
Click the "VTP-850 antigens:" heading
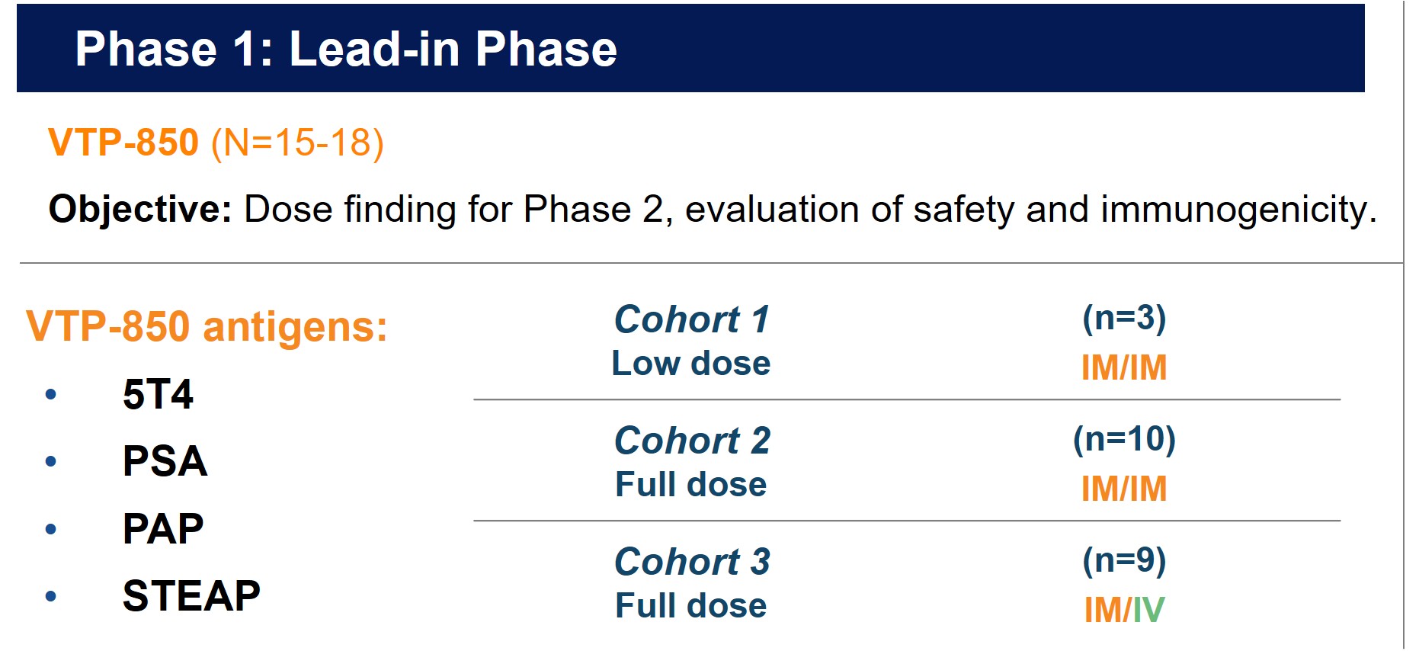point(207,326)
